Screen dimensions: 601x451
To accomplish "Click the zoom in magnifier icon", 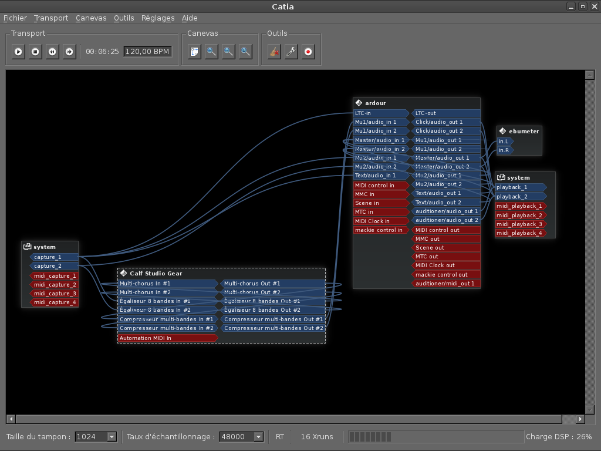I will [211, 52].
